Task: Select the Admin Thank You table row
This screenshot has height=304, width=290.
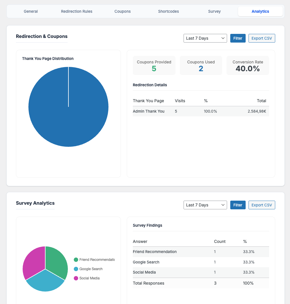Action: coord(201,111)
